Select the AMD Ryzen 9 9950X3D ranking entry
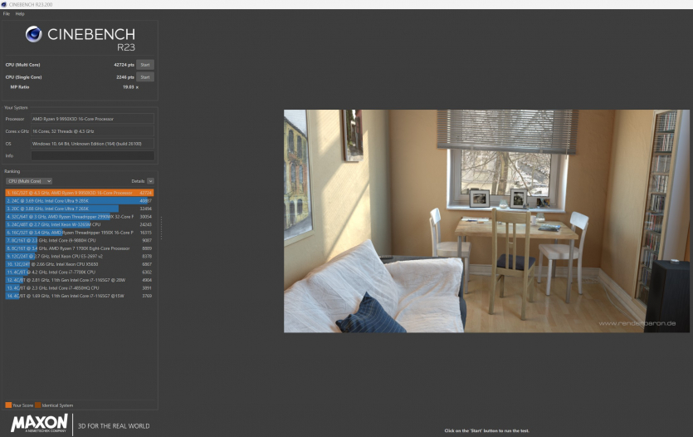 click(x=79, y=193)
